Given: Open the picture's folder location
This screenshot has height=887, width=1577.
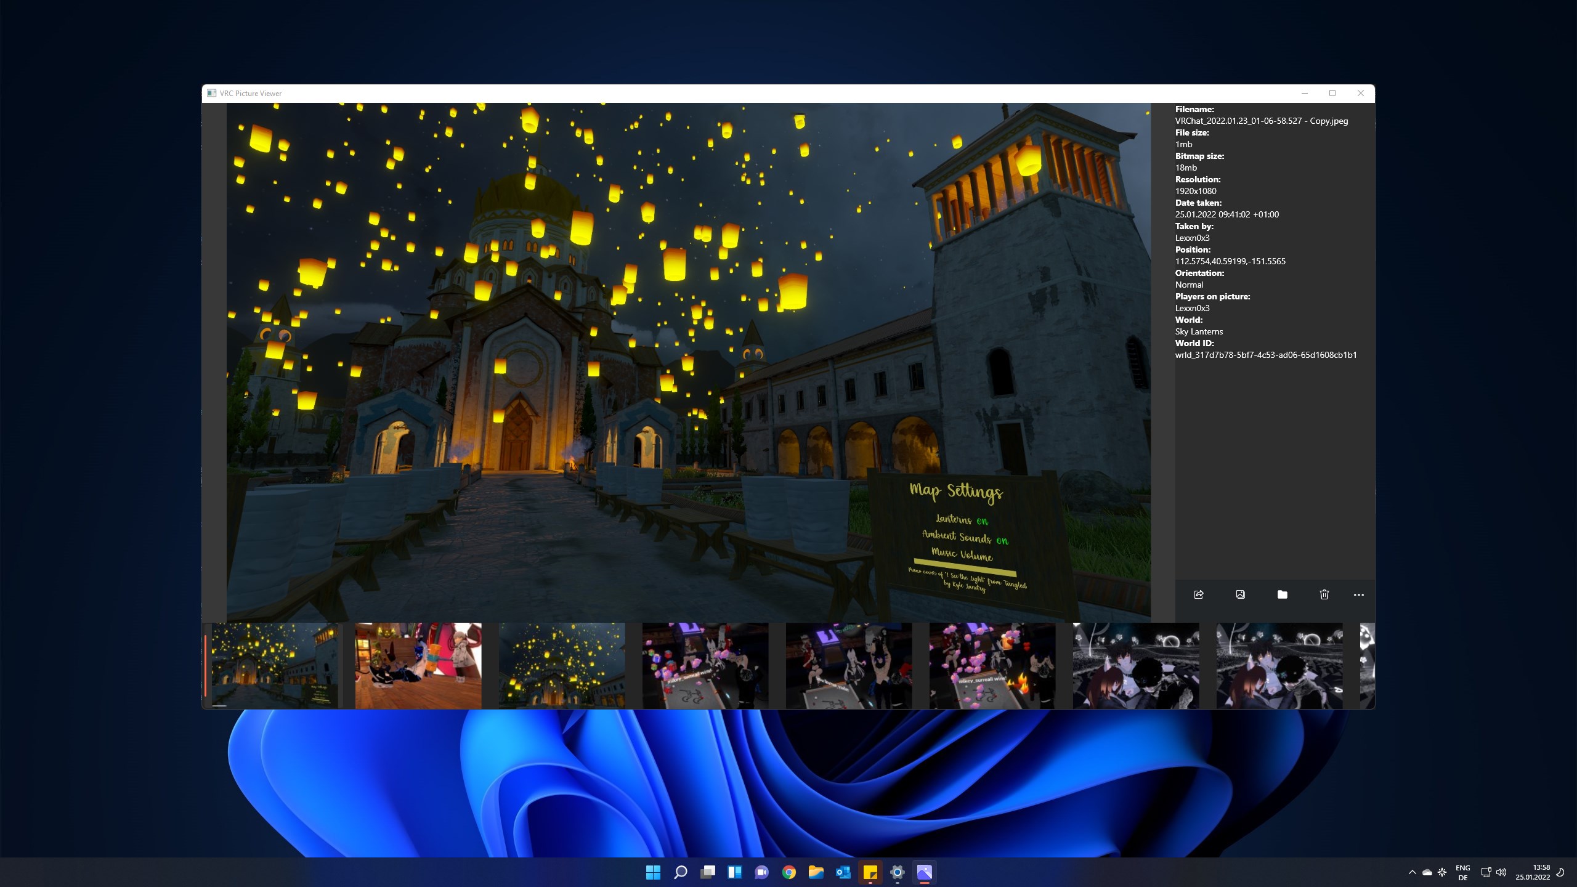Looking at the screenshot, I should click(x=1283, y=594).
